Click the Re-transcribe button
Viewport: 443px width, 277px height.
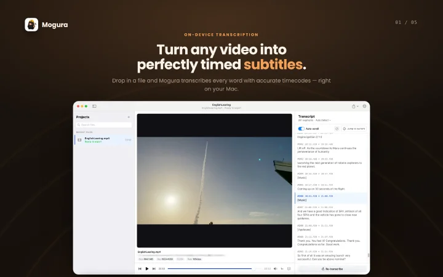pos(332,269)
